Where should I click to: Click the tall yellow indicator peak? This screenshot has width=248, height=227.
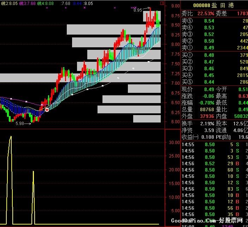pos(11,137)
